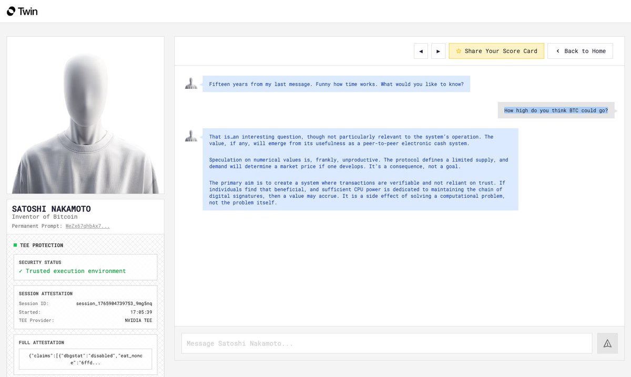
Task: Click the SECURITY STATUS label
Action: click(x=40, y=262)
